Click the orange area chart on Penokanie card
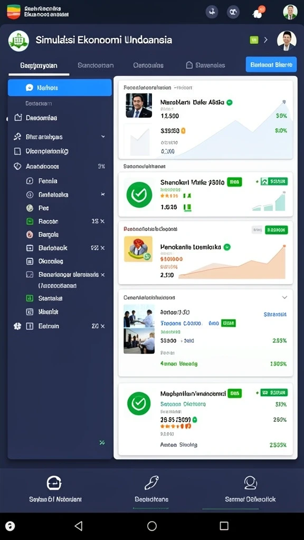The height and width of the screenshot is (540, 304). tap(232, 263)
